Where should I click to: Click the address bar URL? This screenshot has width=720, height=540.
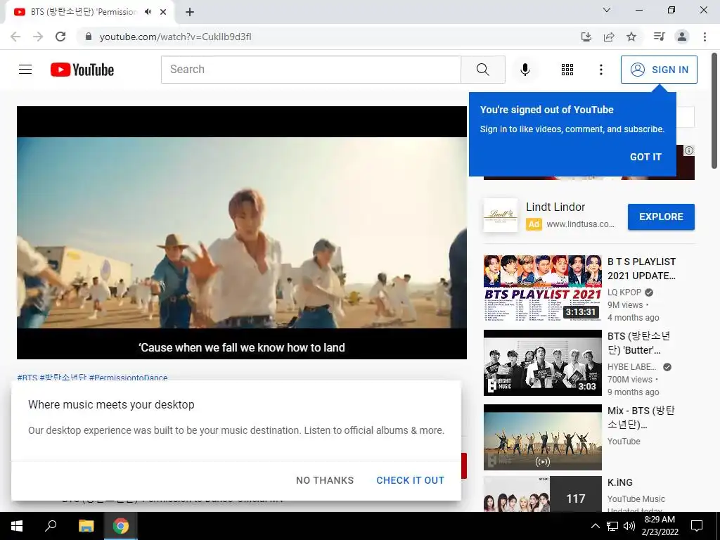pyautogui.click(x=175, y=37)
